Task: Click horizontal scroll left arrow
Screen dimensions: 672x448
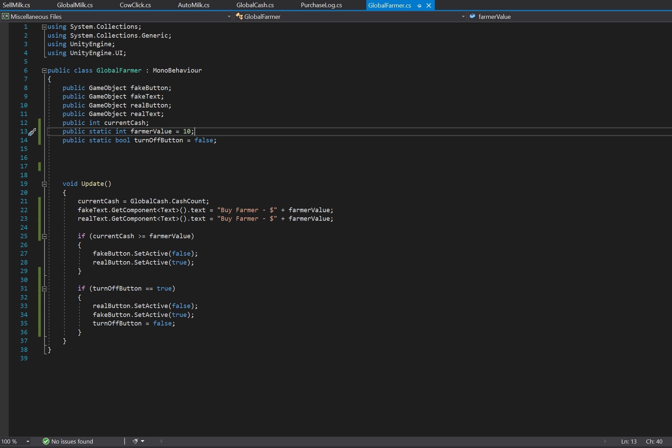Action: [161, 441]
